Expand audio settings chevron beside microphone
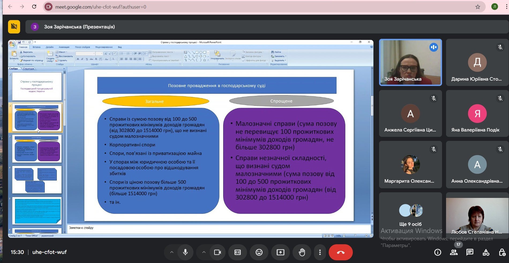 click(x=172, y=252)
